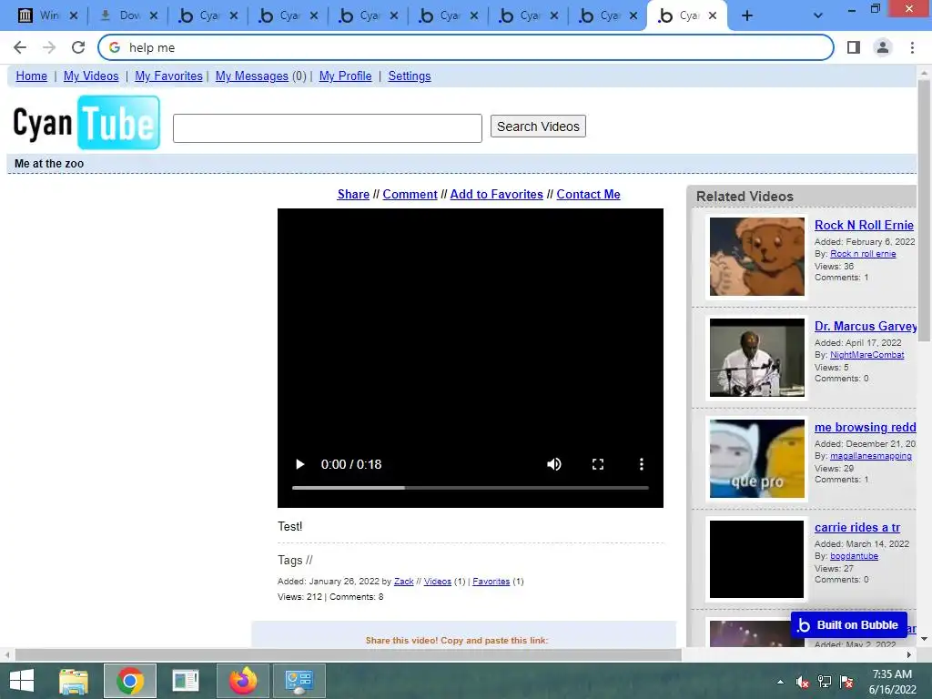932x699 pixels.
Task: Click the CyanTube logo
Action: tap(86, 123)
